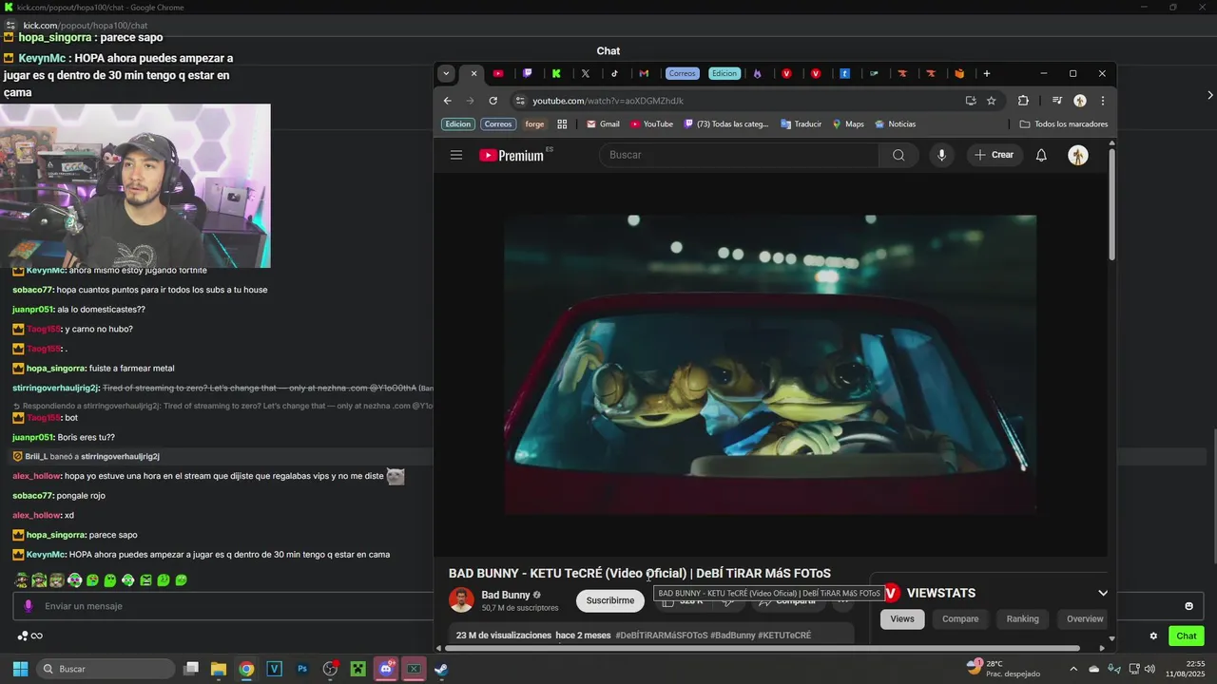Image resolution: width=1217 pixels, height=684 pixels.
Task: Open the Chrome profile avatar
Action: click(1080, 101)
